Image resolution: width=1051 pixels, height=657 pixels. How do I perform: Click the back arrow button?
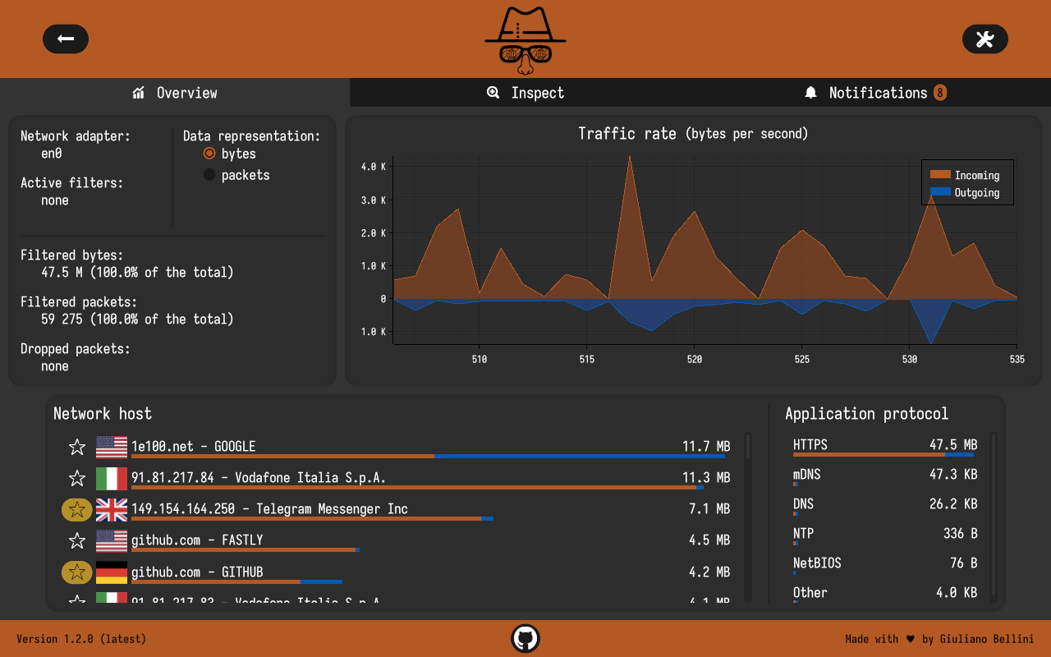66,39
